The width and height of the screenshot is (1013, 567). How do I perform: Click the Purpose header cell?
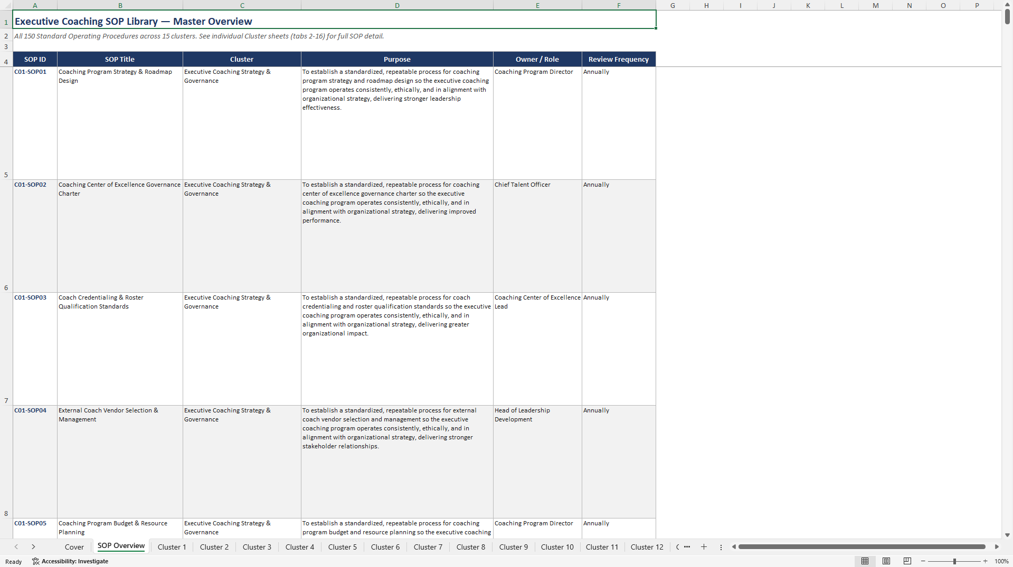point(397,59)
